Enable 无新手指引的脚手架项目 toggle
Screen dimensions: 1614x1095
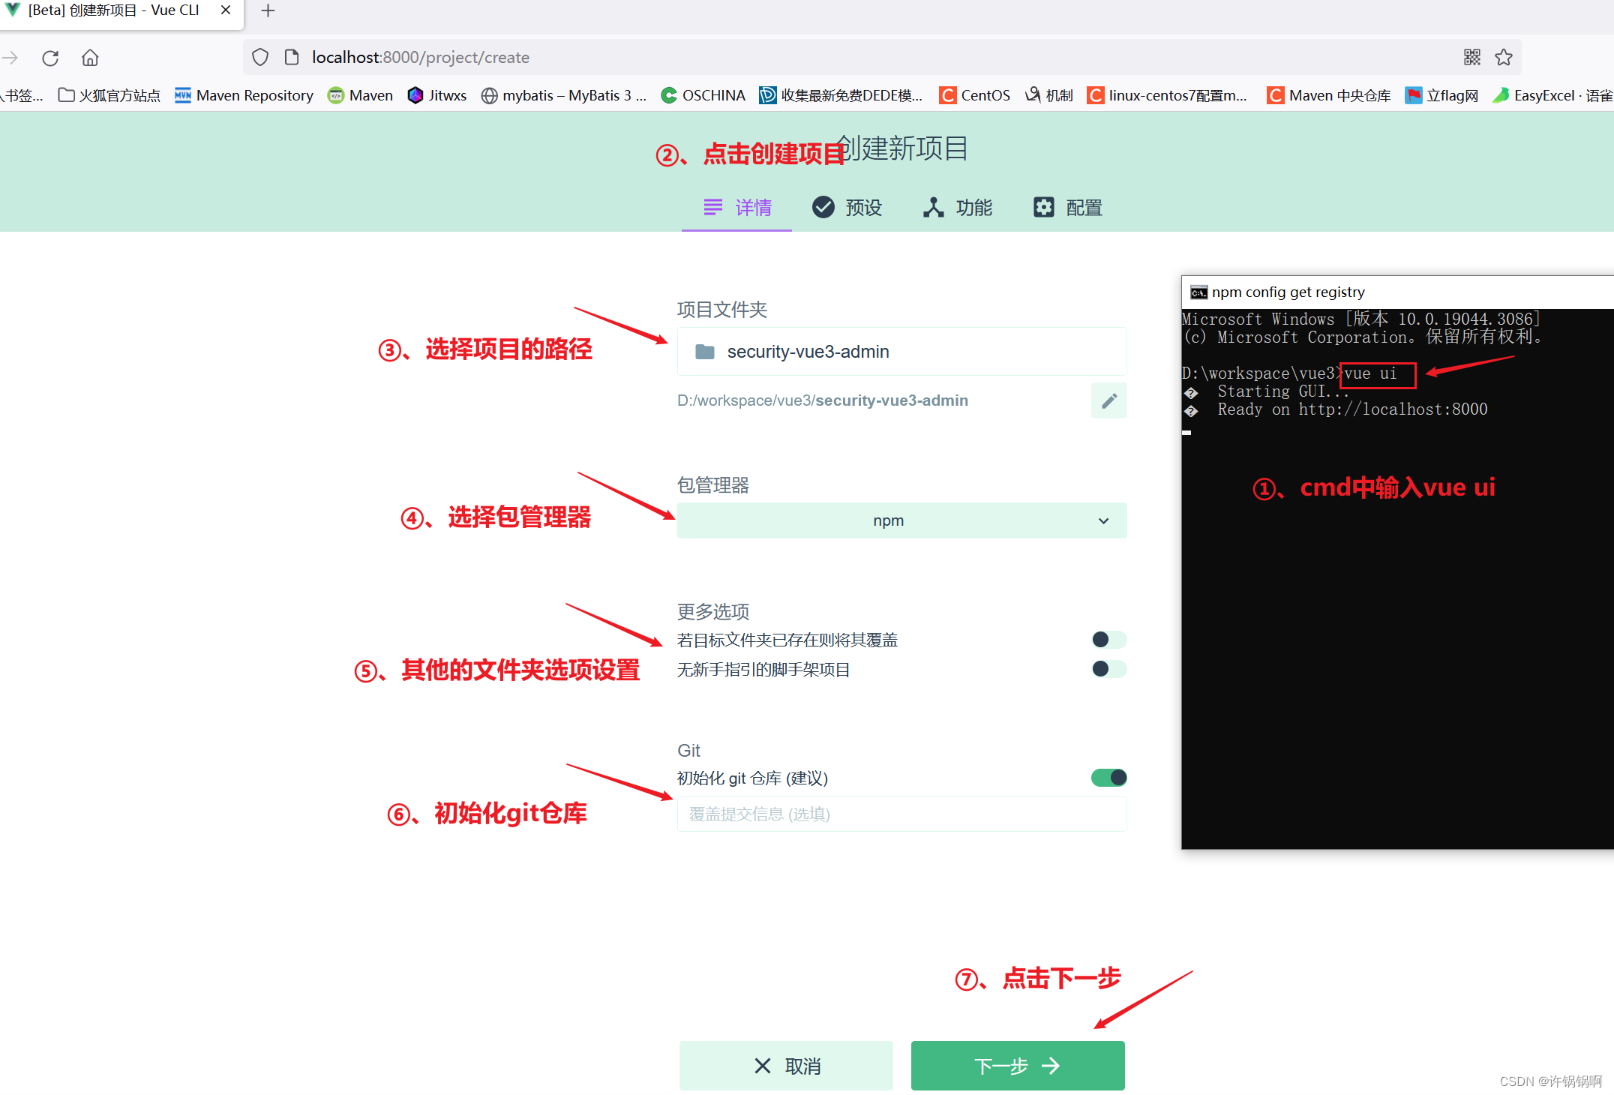(x=1108, y=669)
